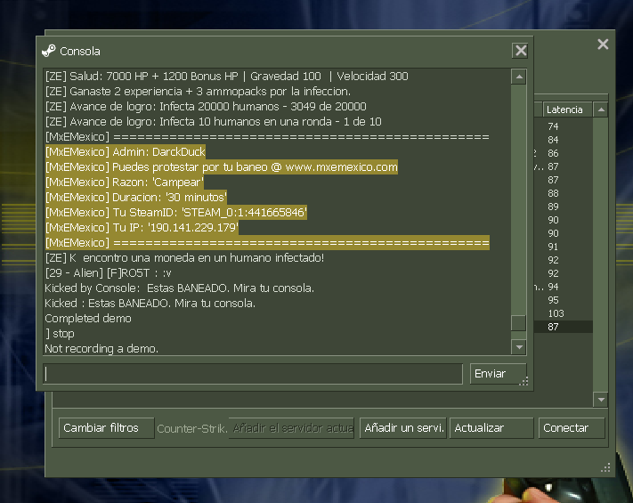Click the Conectar button

(x=572, y=428)
